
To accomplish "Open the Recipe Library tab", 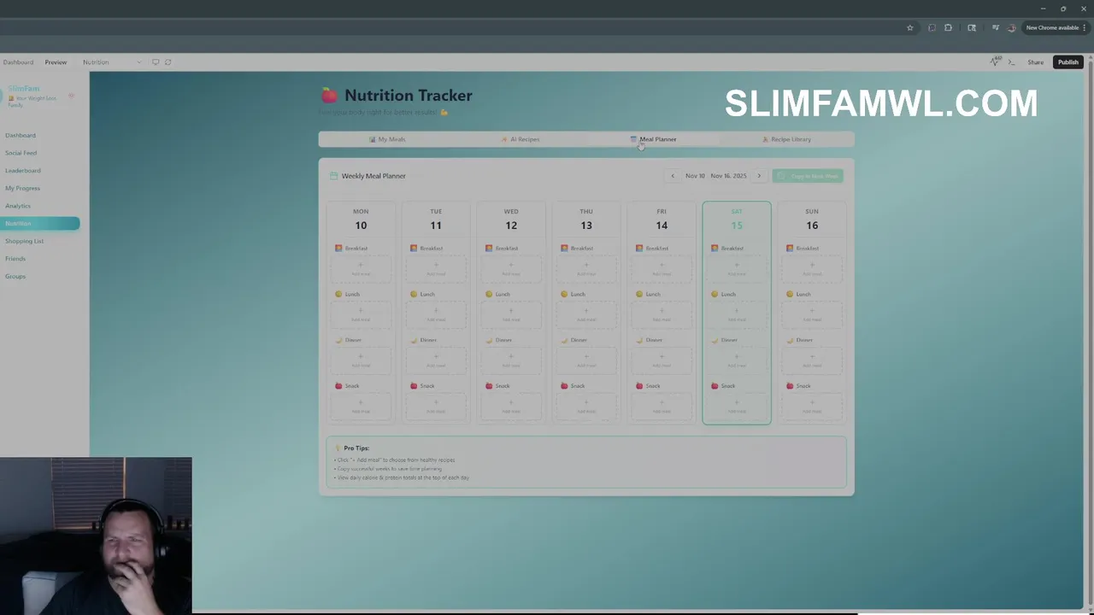I will (x=786, y=139).
